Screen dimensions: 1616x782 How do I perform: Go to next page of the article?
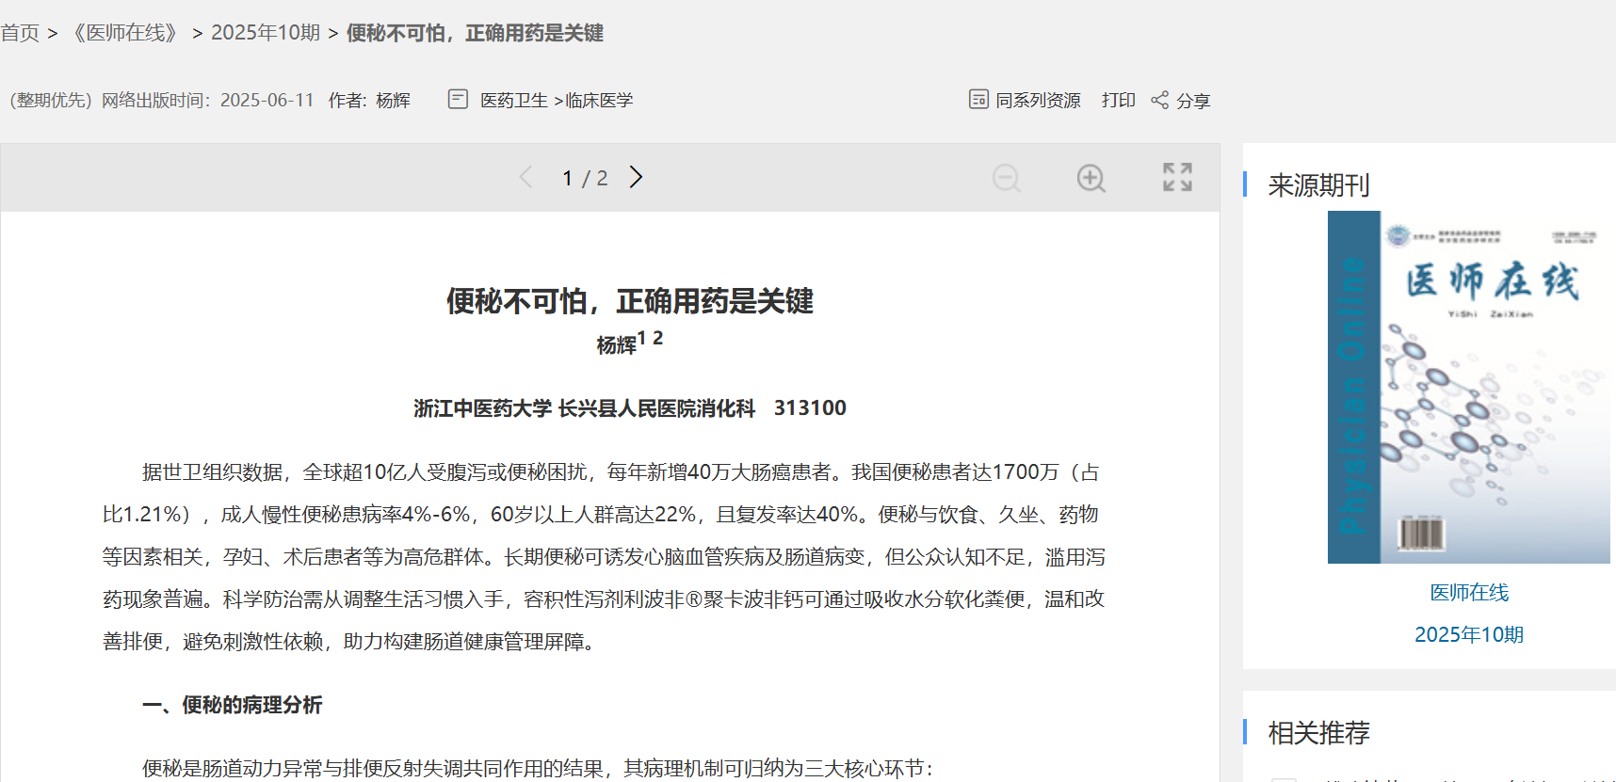[637, 177]
